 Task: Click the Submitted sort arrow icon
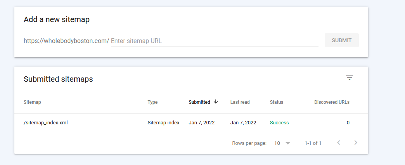[216, 102]
